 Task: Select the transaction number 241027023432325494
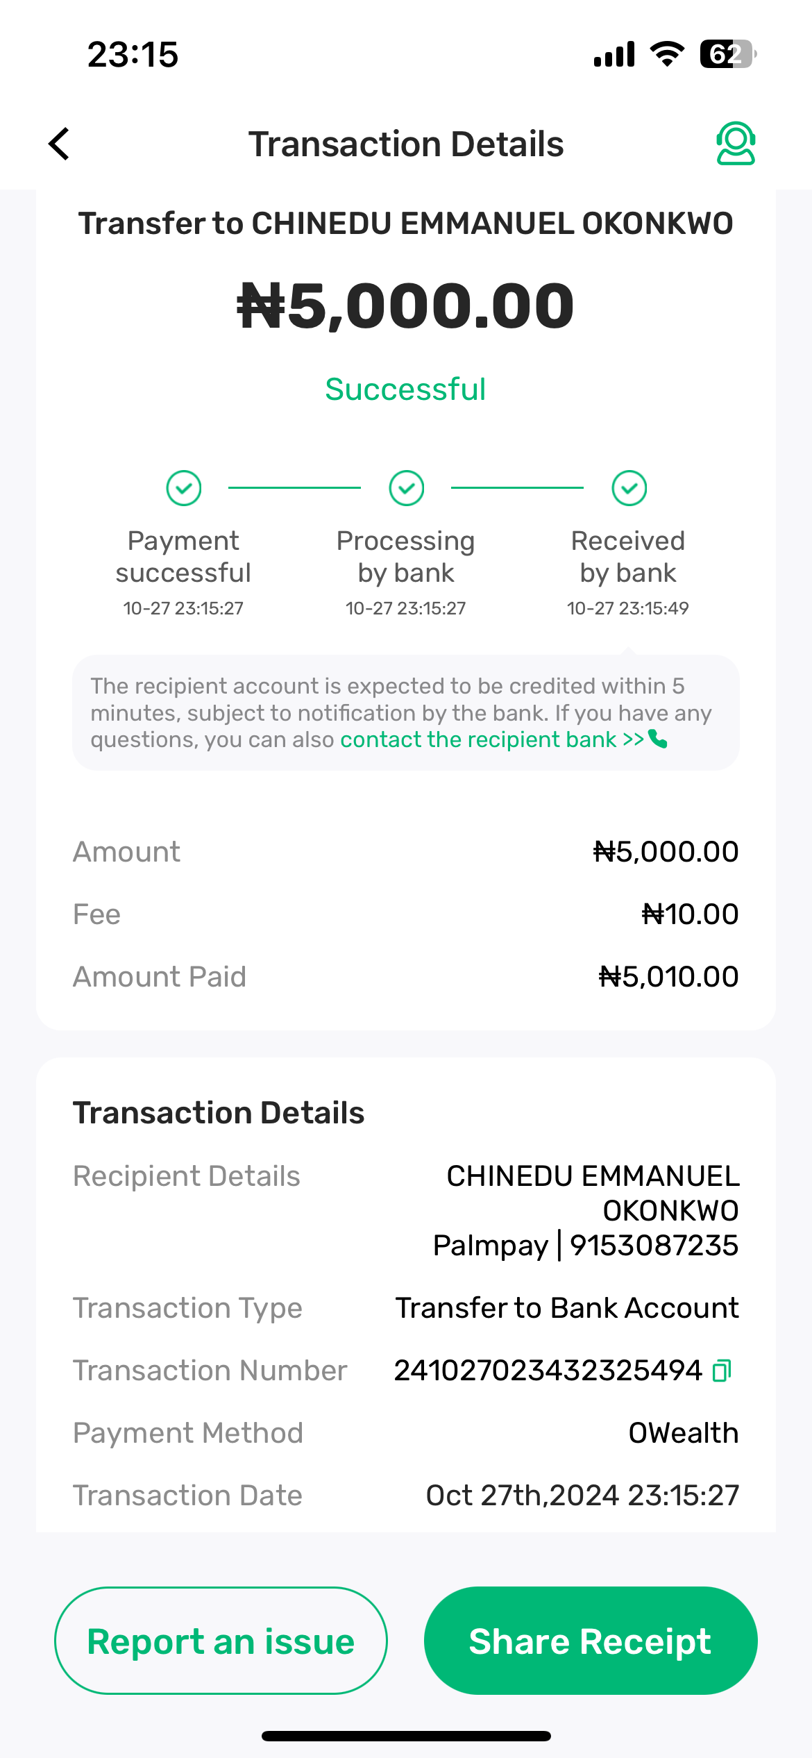548,1371
